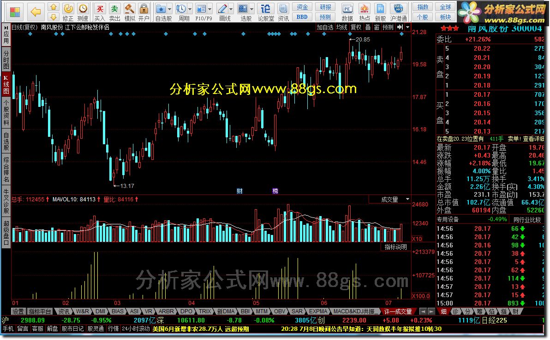Screen dimensions: 550x340
Task: Expand 选股 dropdown arrow
Action: [x=252, y=9]
